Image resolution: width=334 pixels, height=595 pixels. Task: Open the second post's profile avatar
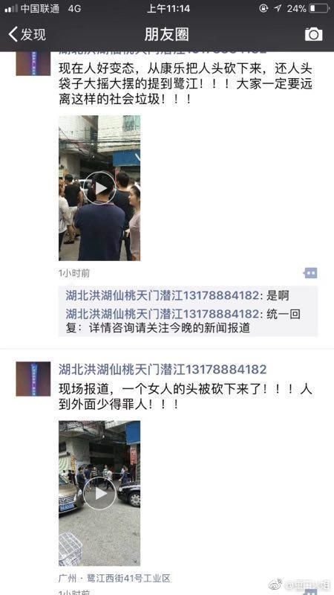click(x=33, y=379)
